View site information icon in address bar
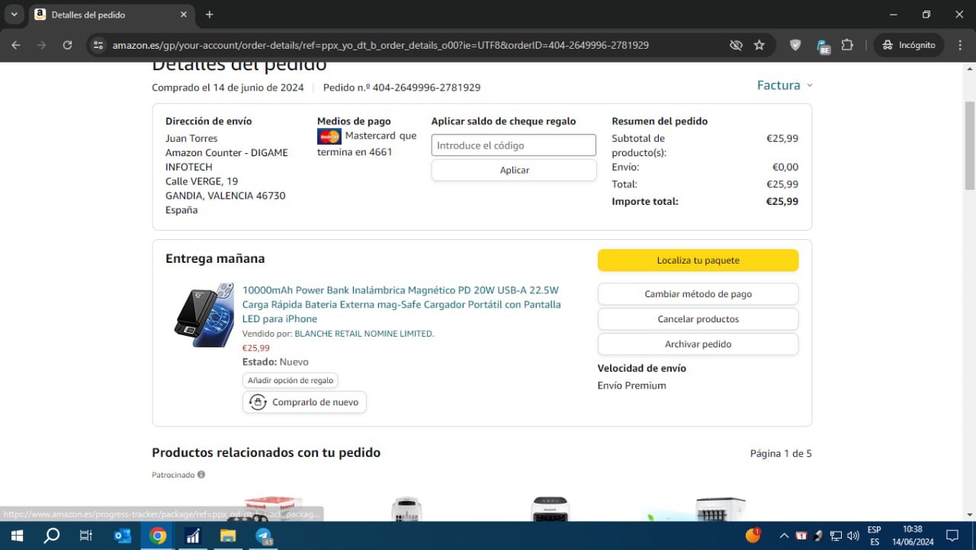Screen dimensions: 976x550 coord(98,45)
